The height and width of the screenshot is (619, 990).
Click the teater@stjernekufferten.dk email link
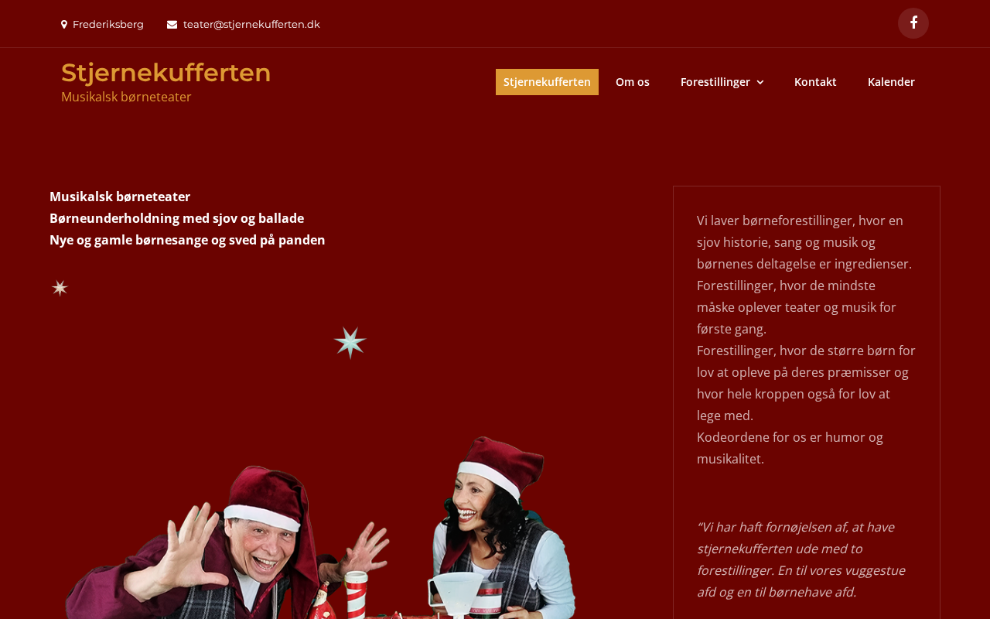tap(251, 25)
